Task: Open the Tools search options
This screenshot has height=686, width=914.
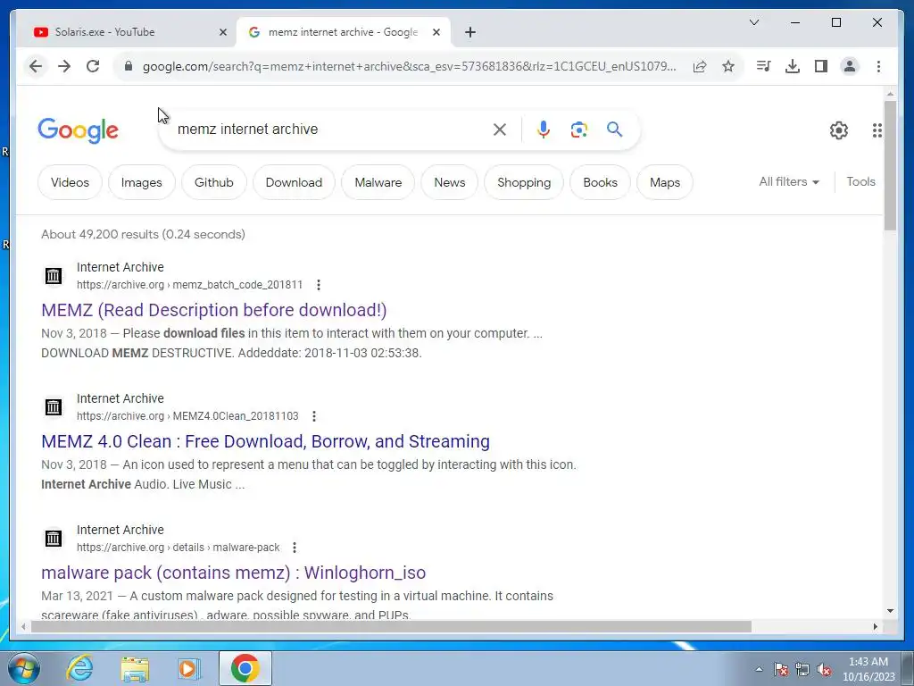Action: click(860, 182)
